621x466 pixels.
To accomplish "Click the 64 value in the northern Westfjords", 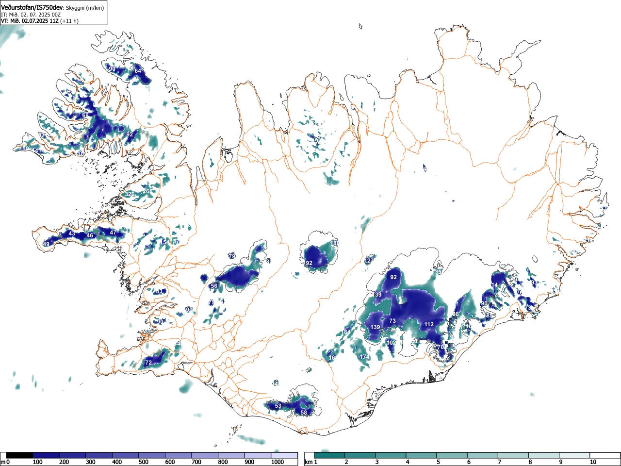I will click(x=138, y=71).
